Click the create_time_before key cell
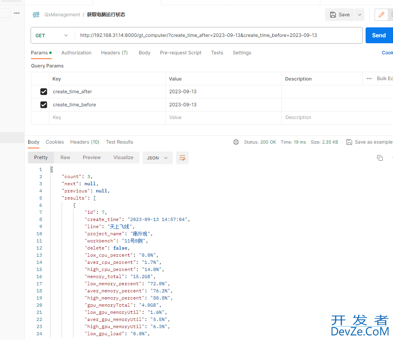Image resolution: width=393 pixels, height=340 pixels. 107,105
